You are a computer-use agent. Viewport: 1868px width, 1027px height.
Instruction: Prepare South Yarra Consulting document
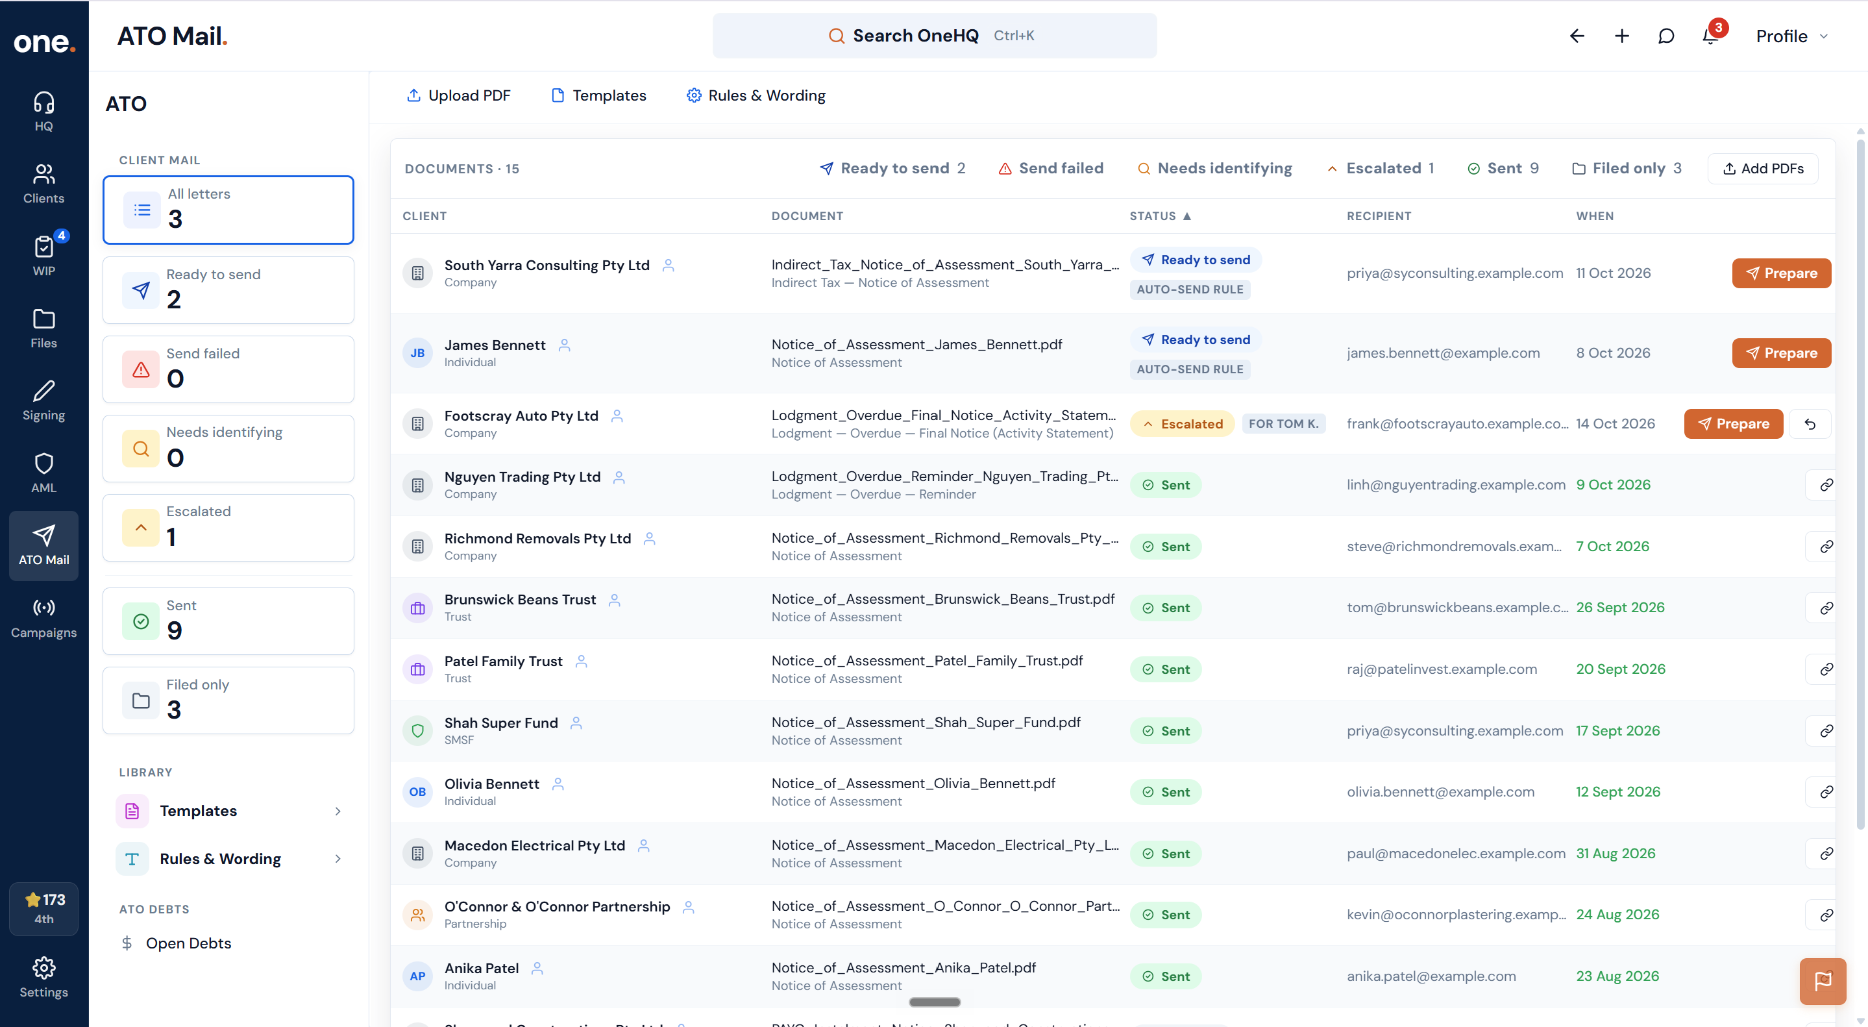1781,273
